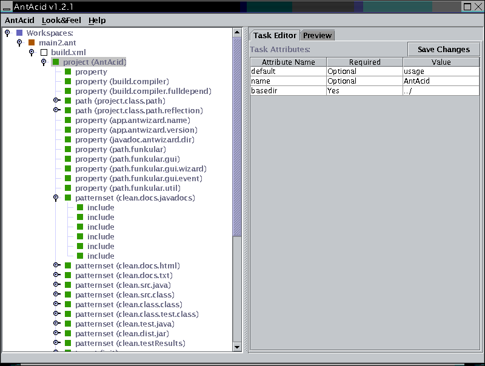The width and height of the screenshot is (485, 366).
Task: Click green icon beside property (path.funkular.util)
Action: coord(68,188)
